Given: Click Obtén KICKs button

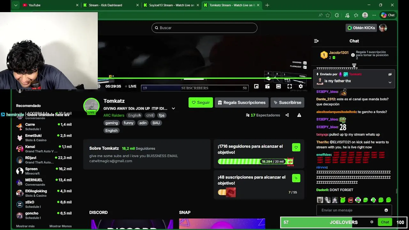Looking at the screenshot, I should [x=361, y=28].
